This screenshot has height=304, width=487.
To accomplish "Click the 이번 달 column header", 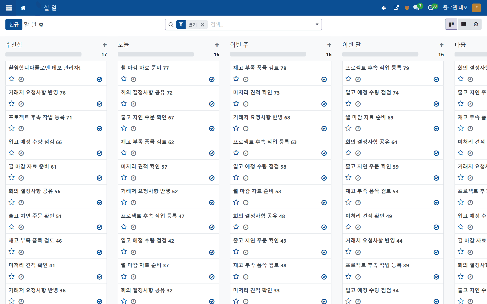I will pyautogui.click(x=352, y=45).
